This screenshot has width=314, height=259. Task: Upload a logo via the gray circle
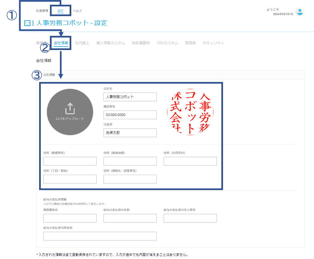click(70, 112)
